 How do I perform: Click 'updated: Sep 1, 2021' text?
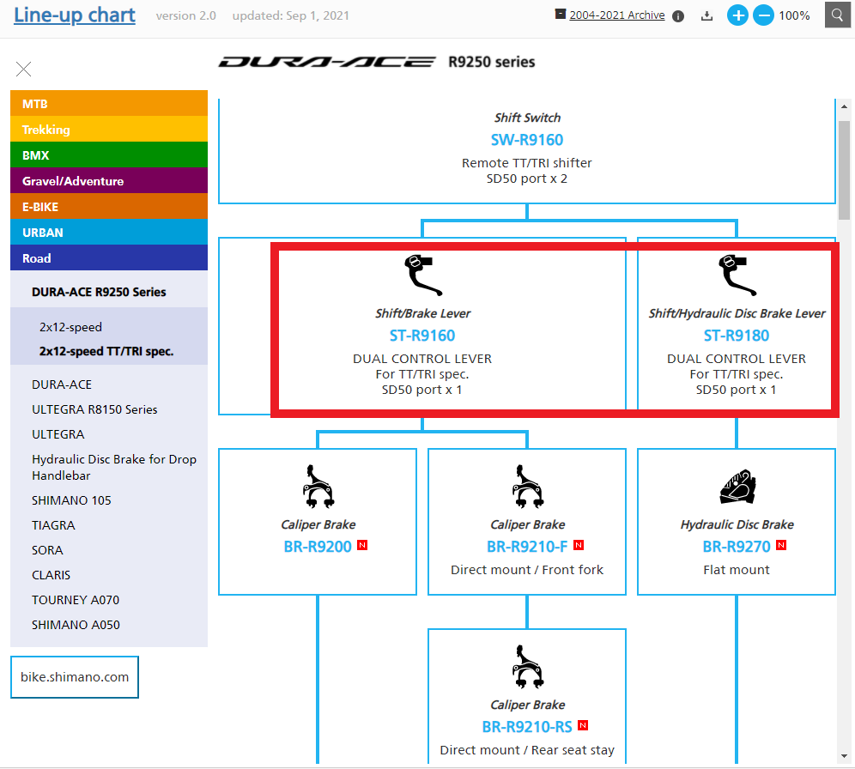[291, 15]
